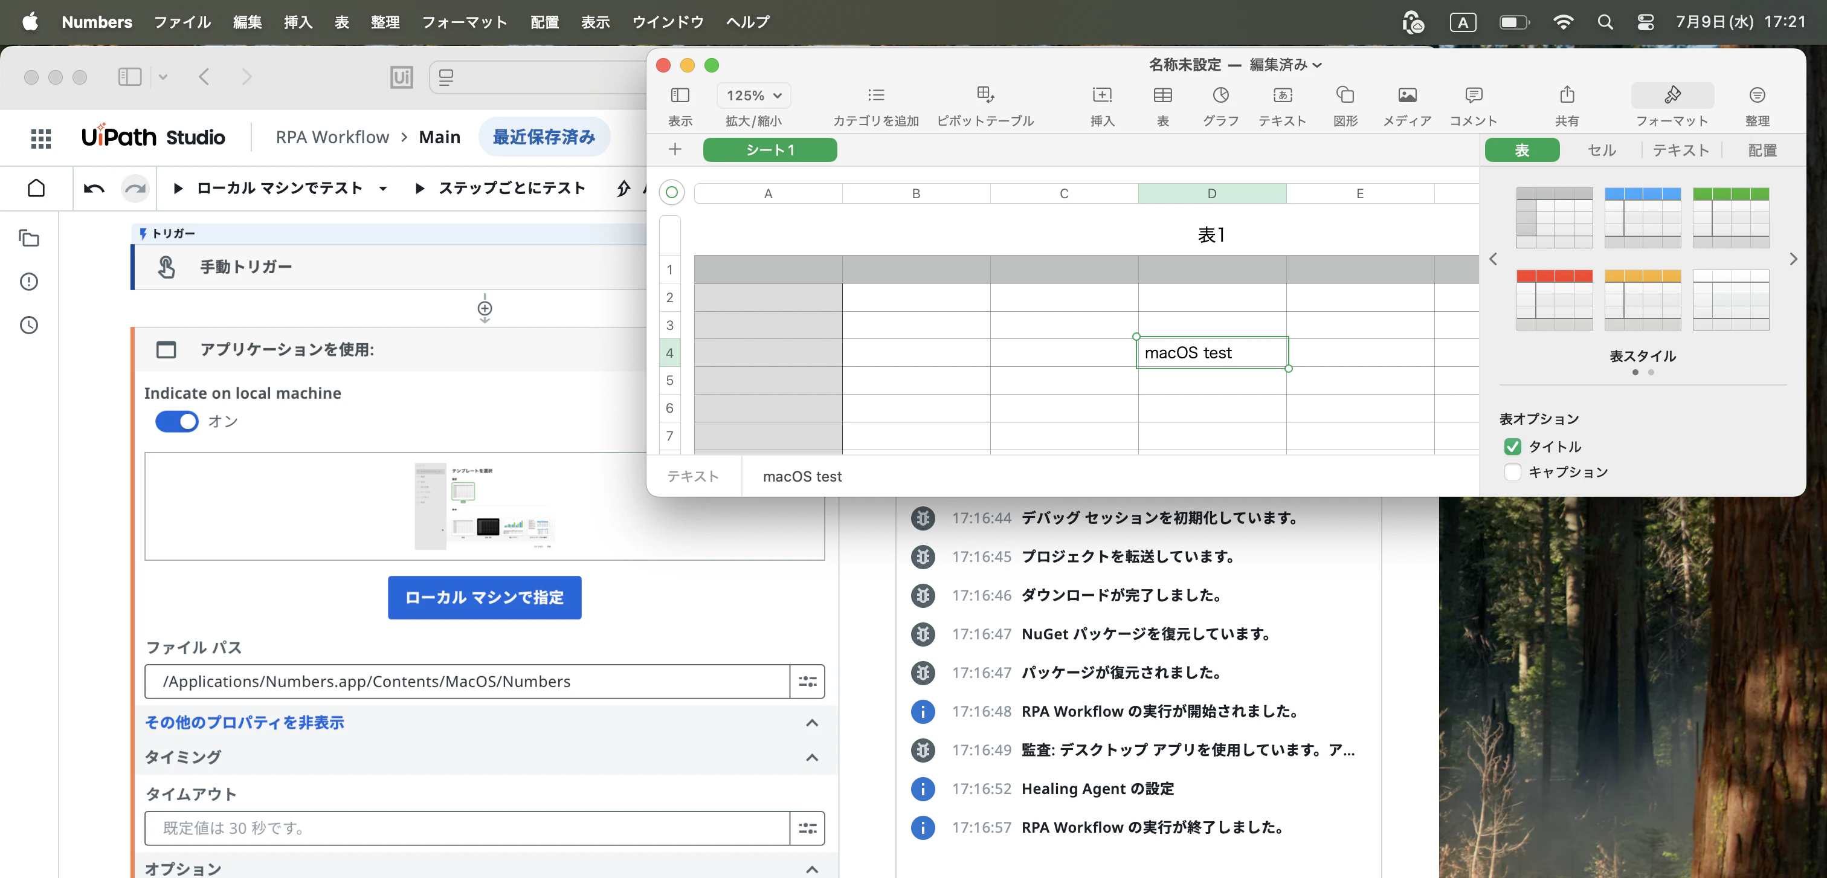Select the 手動トリガー activity

point(389,266)
